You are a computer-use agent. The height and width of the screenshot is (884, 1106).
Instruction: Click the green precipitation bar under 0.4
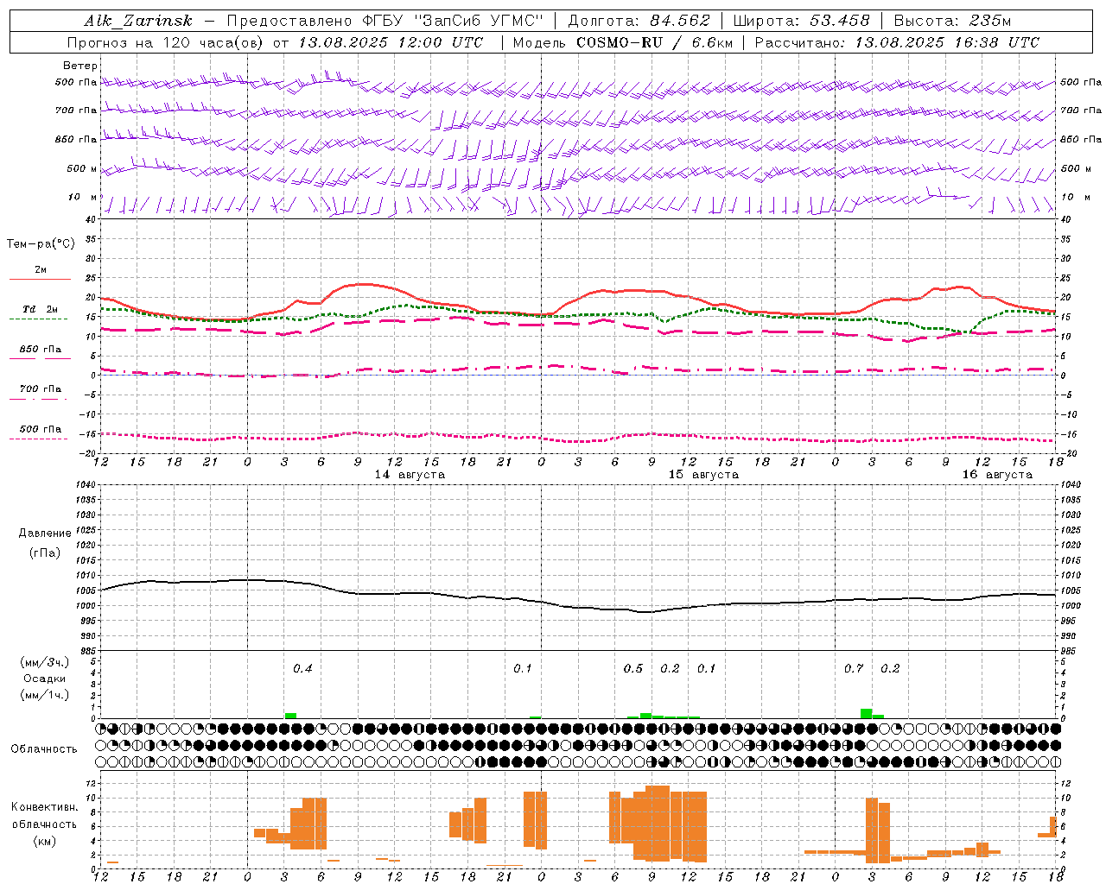coord(290,716)
